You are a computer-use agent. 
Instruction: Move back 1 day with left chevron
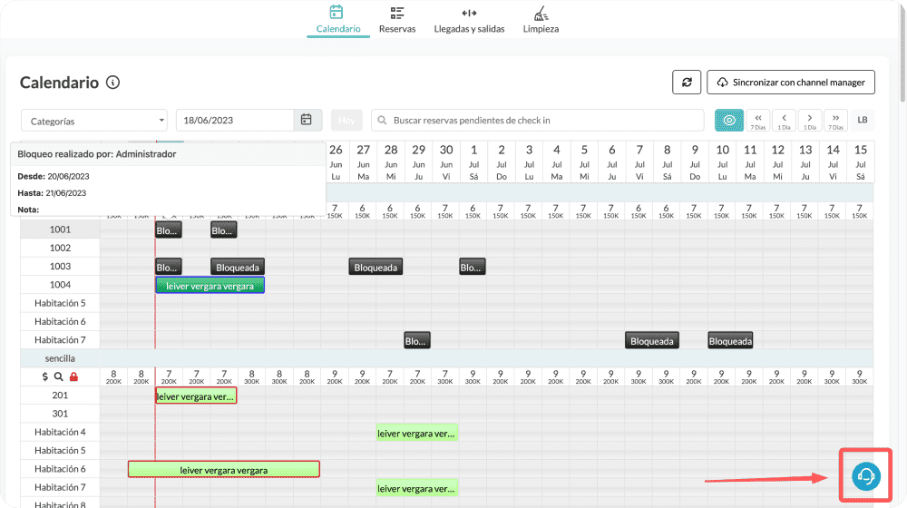[x=784, y=120]
